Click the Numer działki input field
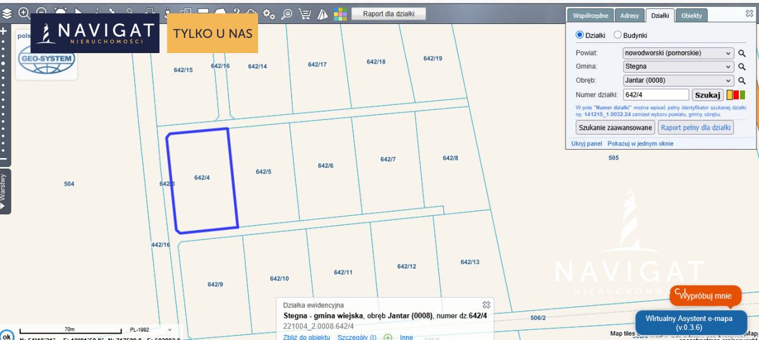The height and width of the screenshot is (340, 759). 655,95
